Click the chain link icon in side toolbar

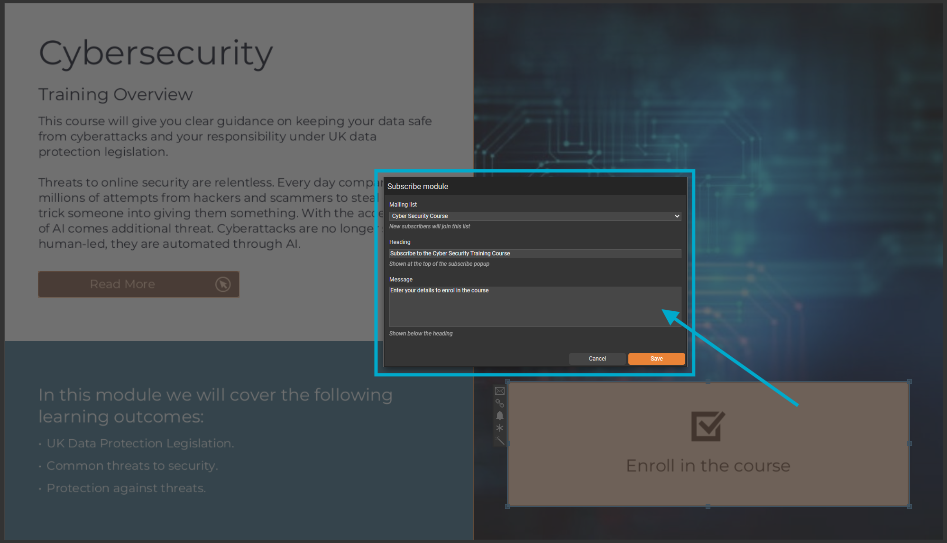[499, 403]
